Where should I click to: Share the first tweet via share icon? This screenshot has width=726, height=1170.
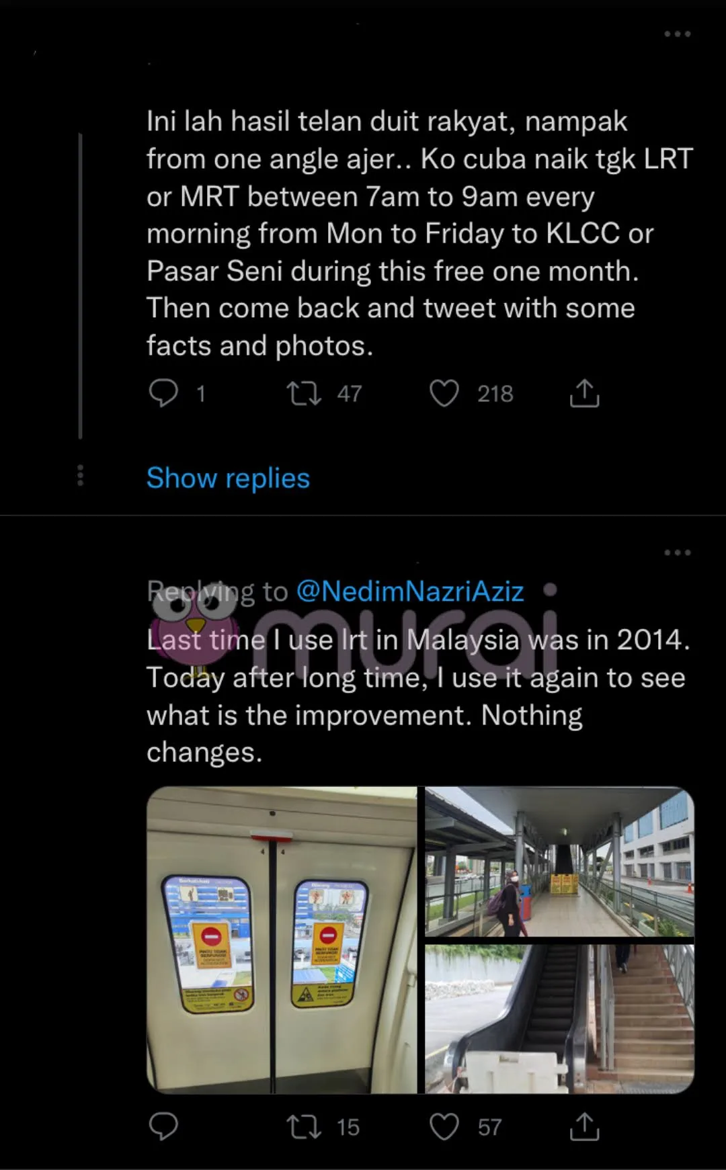pyautogui.click(x=584, y=393)
